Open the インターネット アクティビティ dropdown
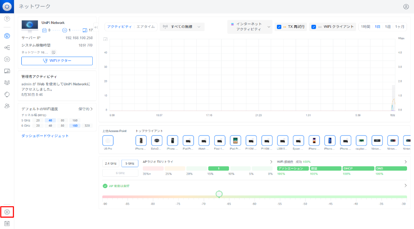The height and width of the screenshot is (229, 414). (250, 27)
